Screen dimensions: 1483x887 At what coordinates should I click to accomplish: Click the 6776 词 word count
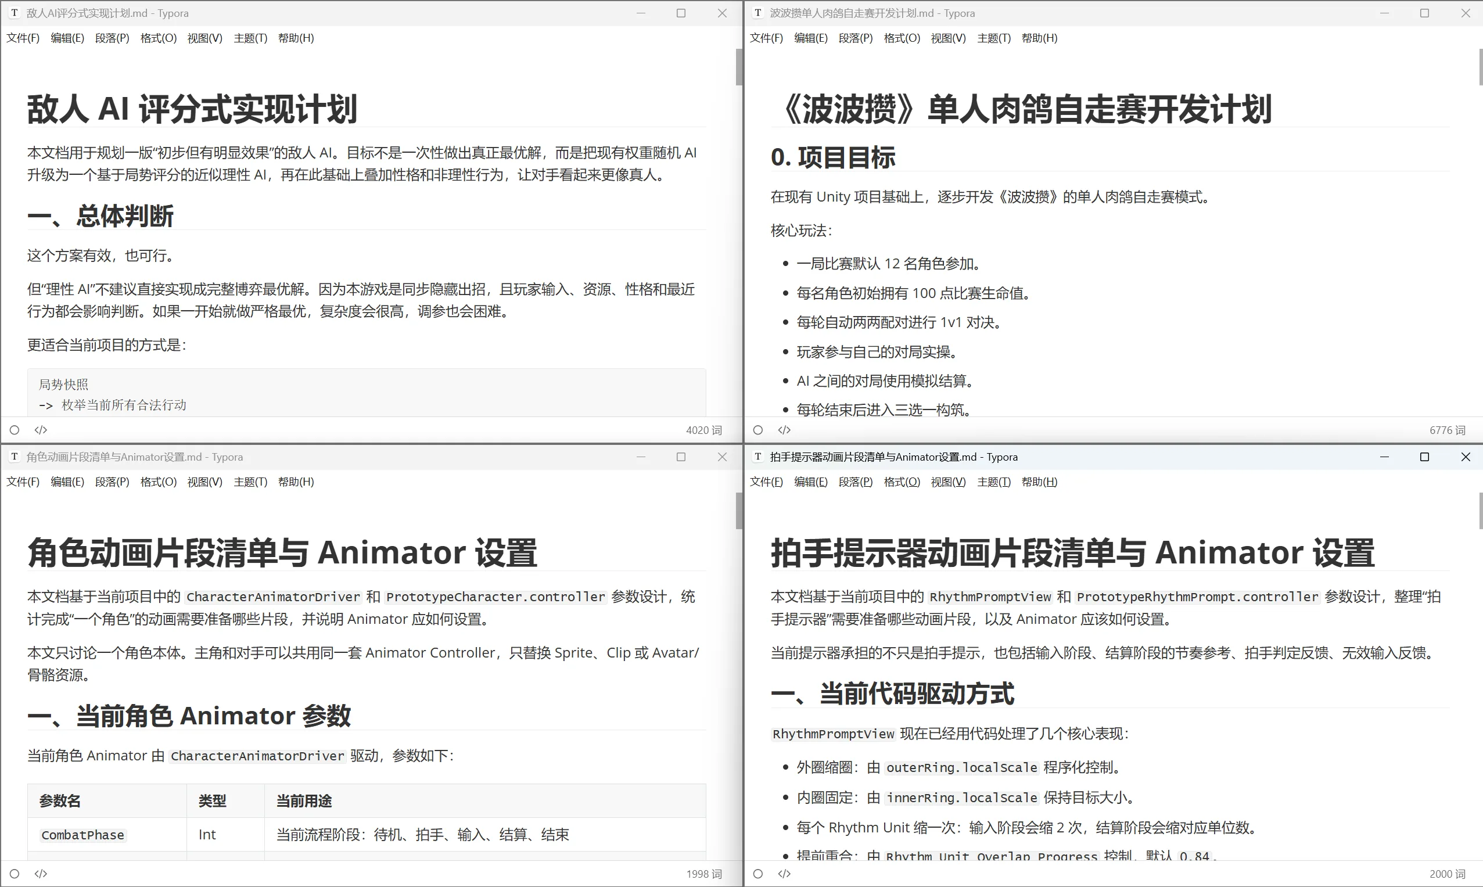point(1447,430)
